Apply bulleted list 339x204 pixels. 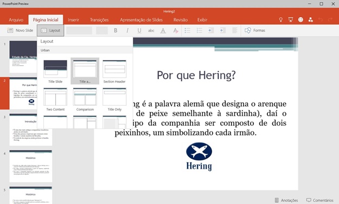[188, 30]
